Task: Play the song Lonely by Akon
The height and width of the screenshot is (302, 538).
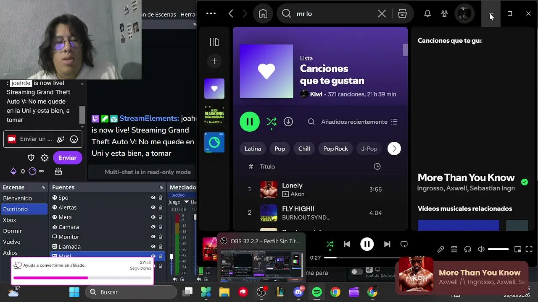Action: coord(319,189)
